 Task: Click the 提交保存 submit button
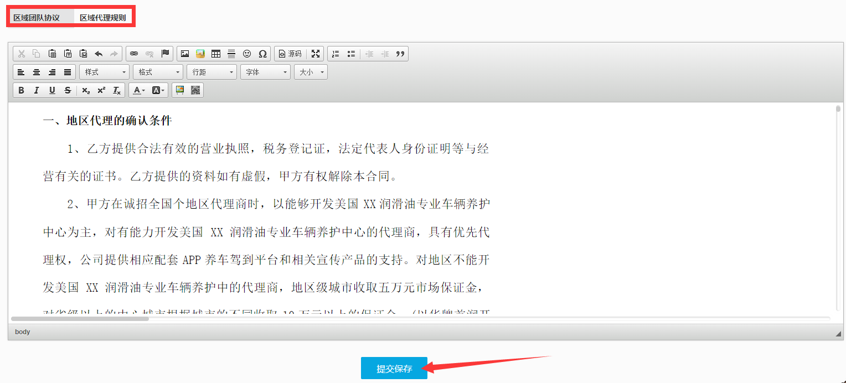[394, 369]
